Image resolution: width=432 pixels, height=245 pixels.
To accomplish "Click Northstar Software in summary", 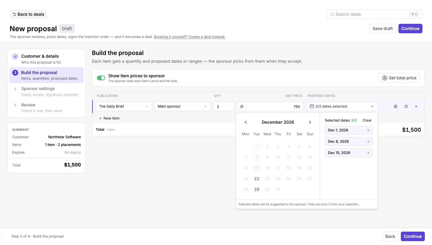I will [64, 137].
